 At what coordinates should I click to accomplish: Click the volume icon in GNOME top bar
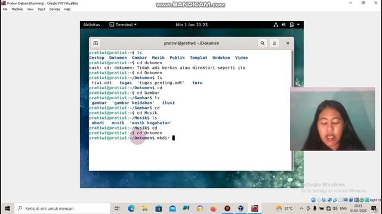coord(284,25)
